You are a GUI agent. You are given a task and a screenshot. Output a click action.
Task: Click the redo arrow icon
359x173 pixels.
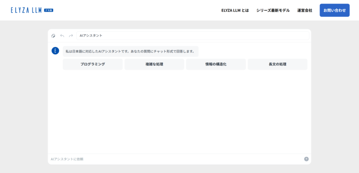(x=71, y=36)
